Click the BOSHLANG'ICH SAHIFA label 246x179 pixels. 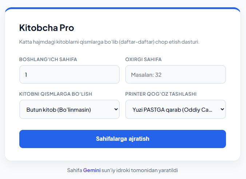pos(48,59)
